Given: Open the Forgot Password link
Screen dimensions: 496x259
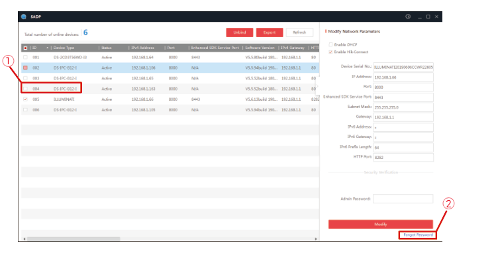Looking at the screenshot, I should (418, 235).
